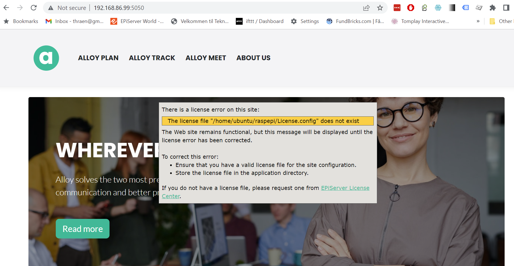Open EPiServer World bookmark
Image resolution: width=514 pixels, height=266 pixels.
point(137,21)
